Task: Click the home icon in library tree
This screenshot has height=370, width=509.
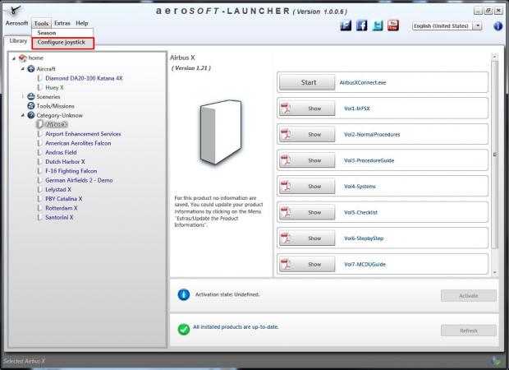Action: 22,58
